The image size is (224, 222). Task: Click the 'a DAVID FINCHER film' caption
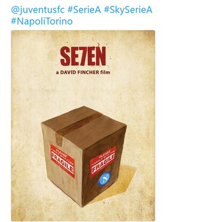point(83,72)
